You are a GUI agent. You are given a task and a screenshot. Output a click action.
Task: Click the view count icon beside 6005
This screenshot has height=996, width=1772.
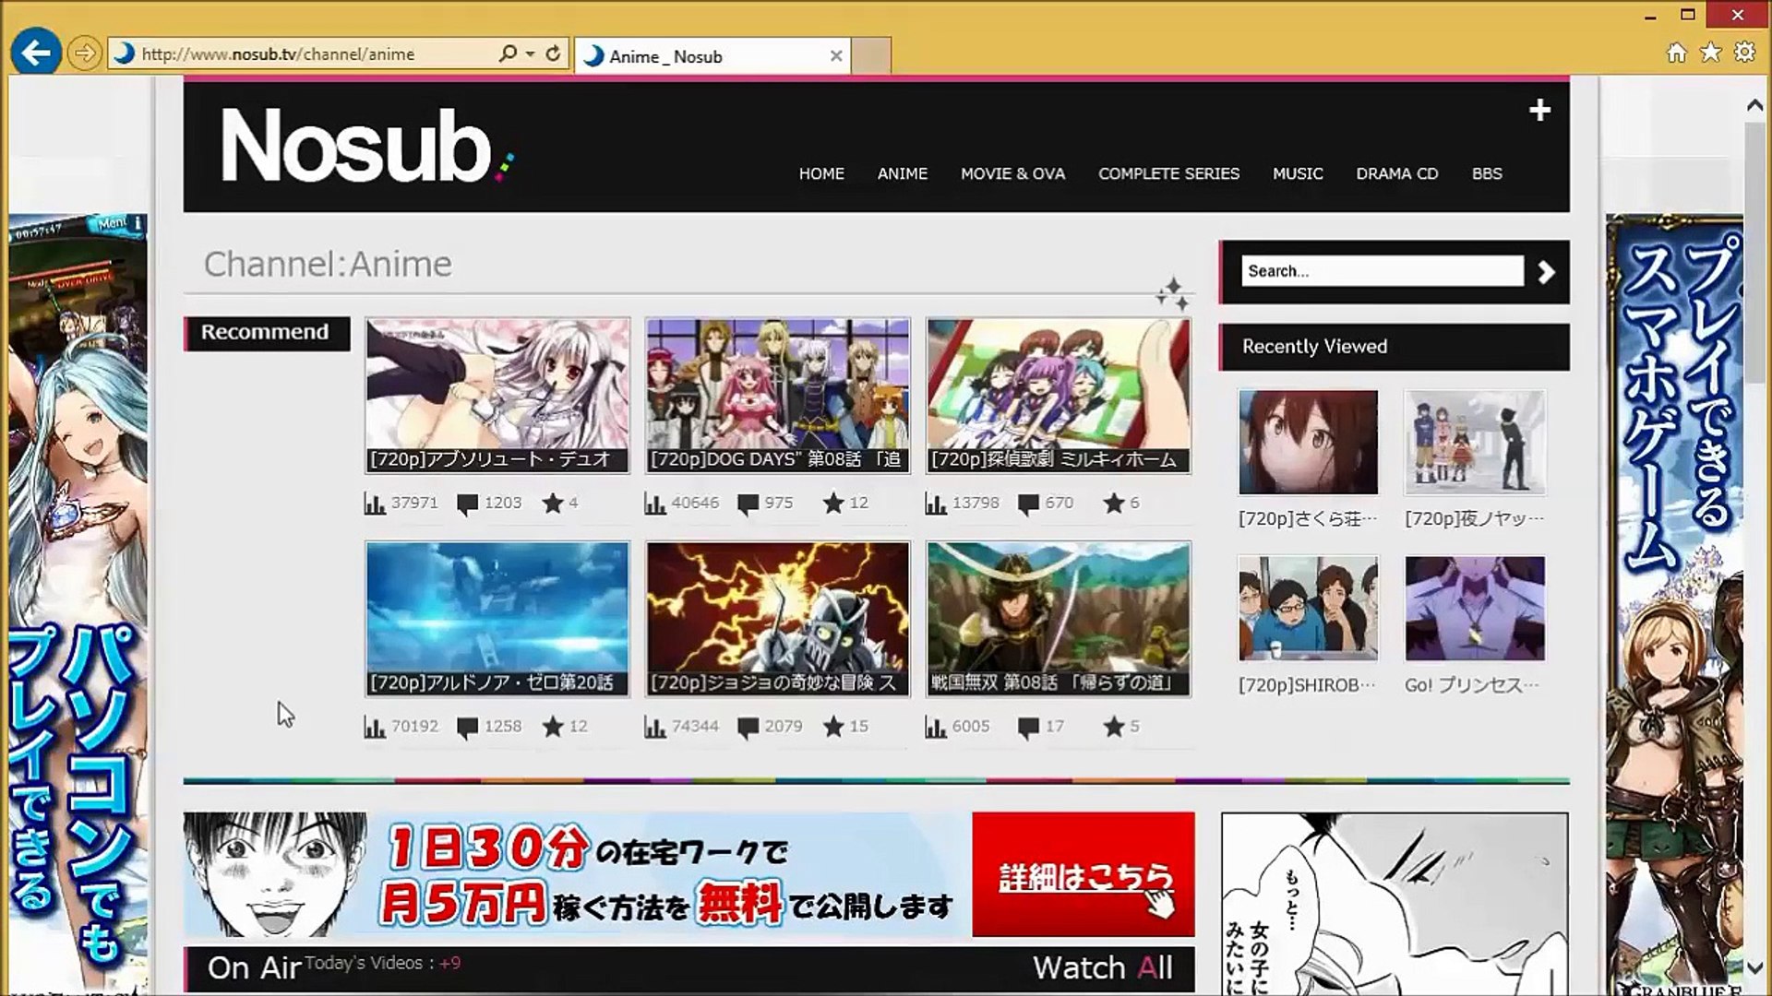click(x=936, y=727)
